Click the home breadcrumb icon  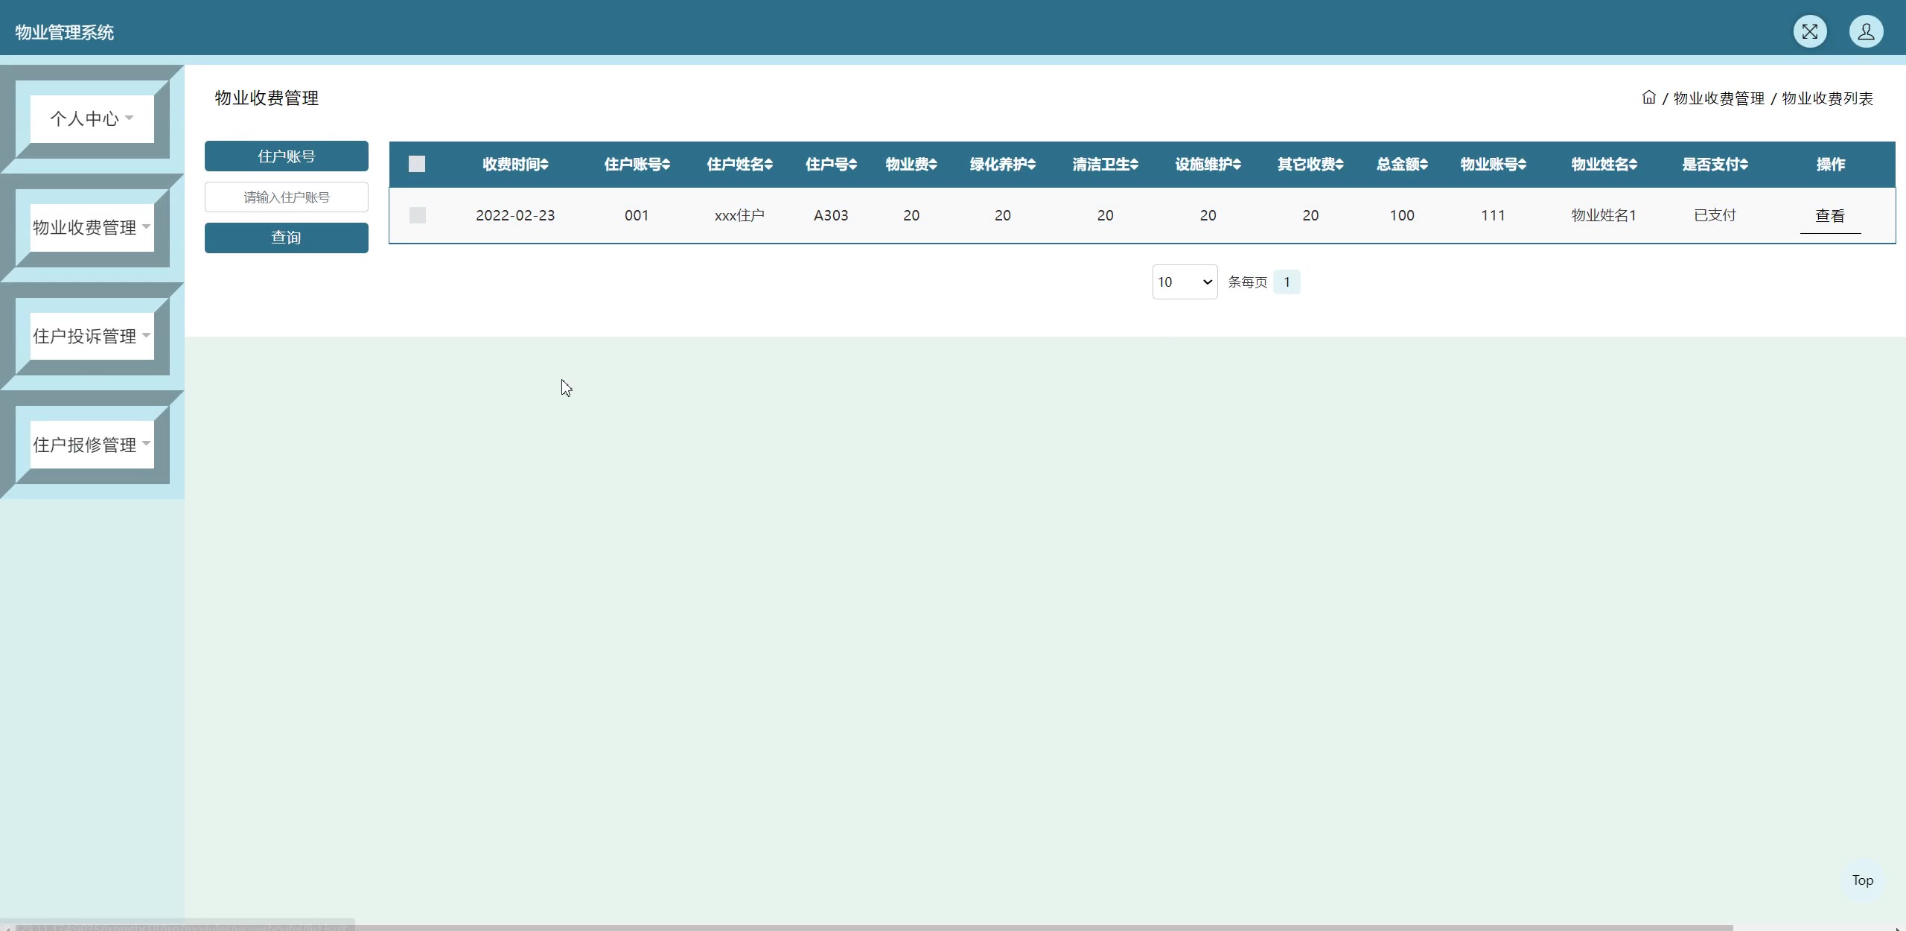[x=1648, y=98]
